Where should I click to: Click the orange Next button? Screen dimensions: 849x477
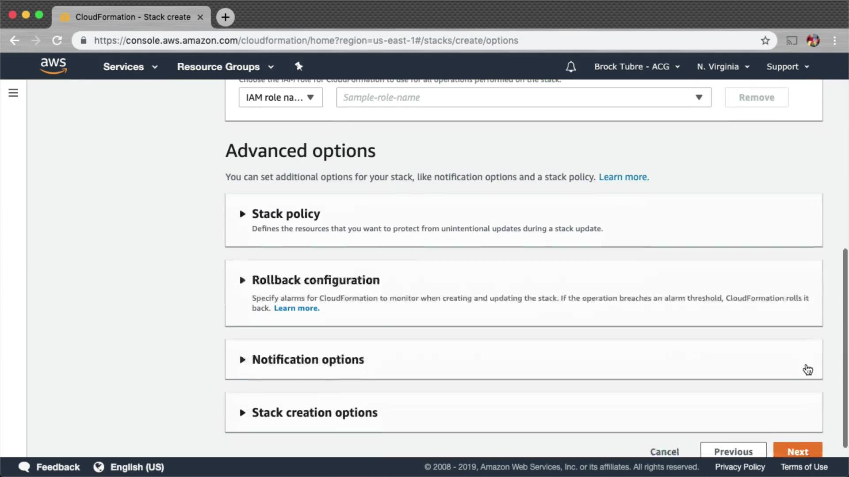tap(797, 451)
